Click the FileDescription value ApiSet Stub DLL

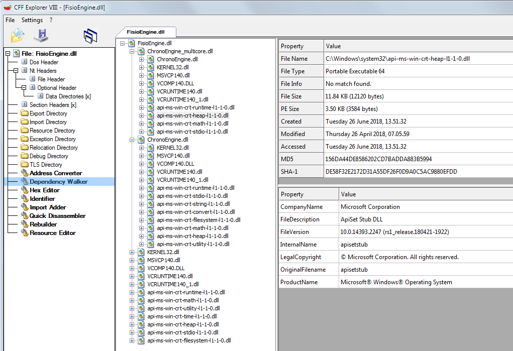362,219
